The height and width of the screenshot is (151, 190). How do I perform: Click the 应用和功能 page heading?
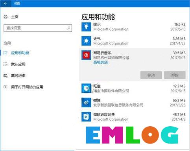pyautogui.click(x=98, y=17)
